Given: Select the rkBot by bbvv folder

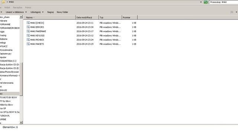Looking at the screenshot, I should coord(6,105).
